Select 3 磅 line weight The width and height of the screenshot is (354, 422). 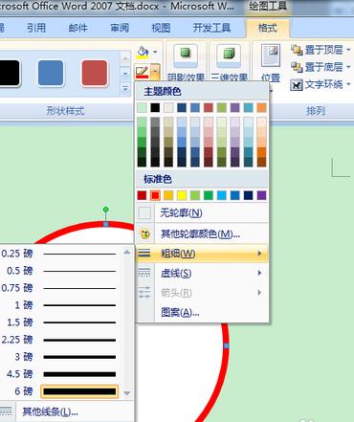59,357
